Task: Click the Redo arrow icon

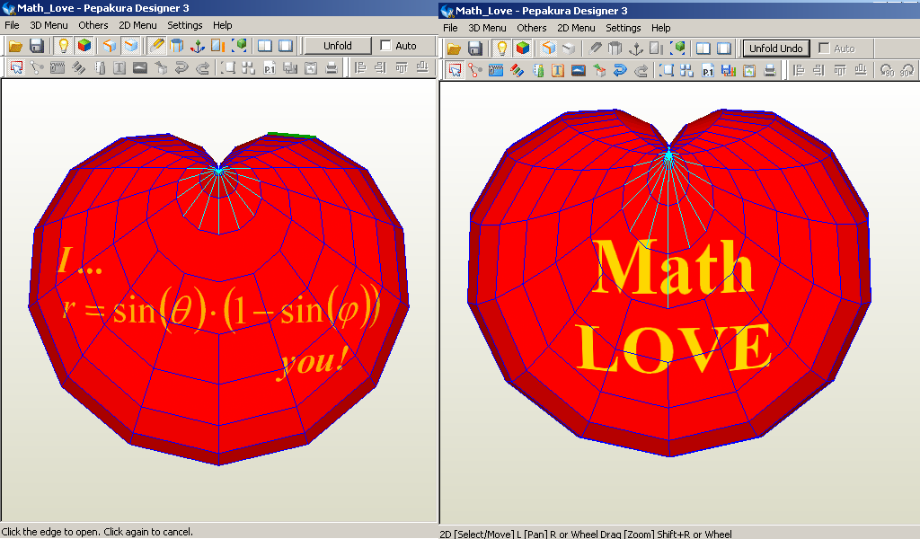Action: [x=201, y=67]
